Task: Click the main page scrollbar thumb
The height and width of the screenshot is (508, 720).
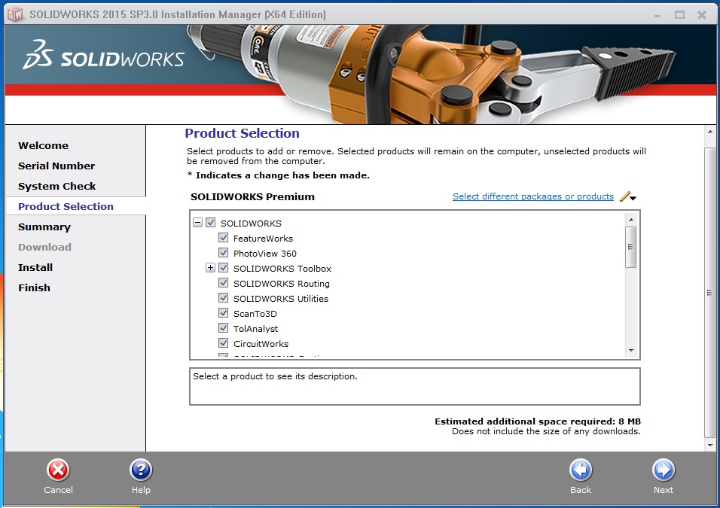Action: pos(710,293)
